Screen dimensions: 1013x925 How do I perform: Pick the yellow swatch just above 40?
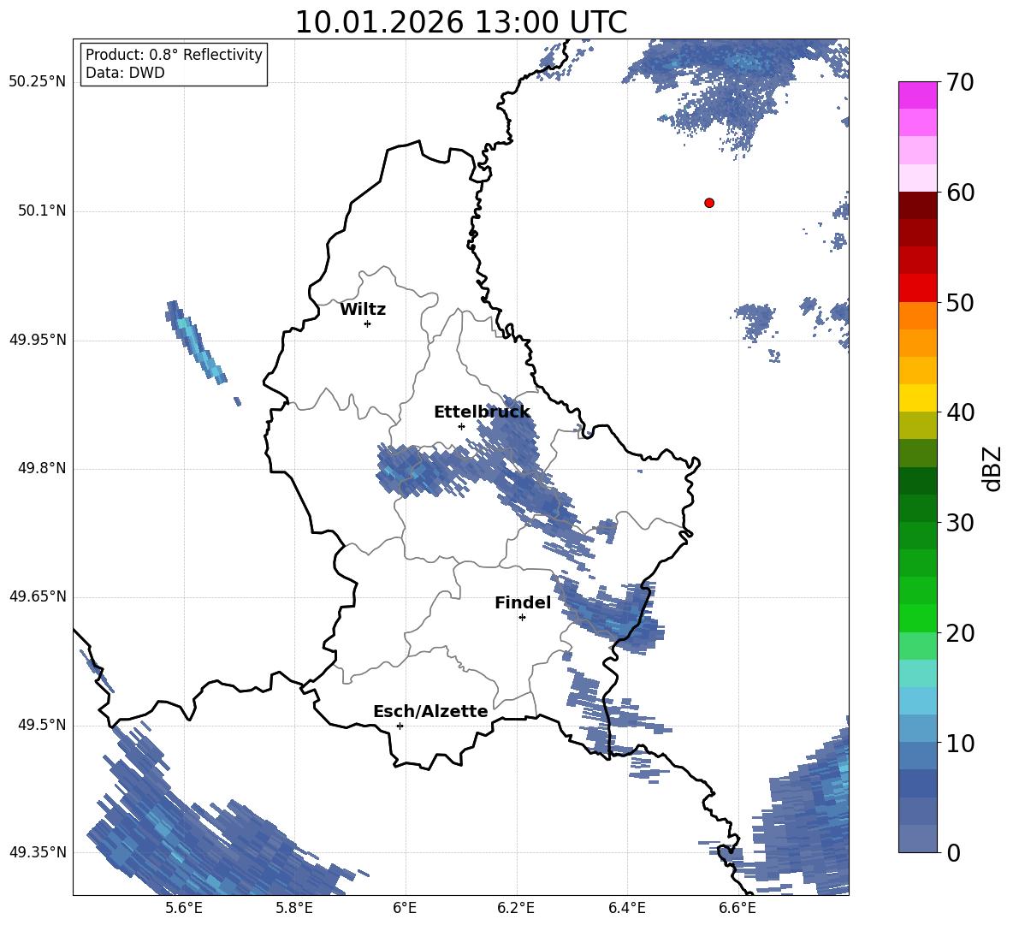click(x=917, y=398)
